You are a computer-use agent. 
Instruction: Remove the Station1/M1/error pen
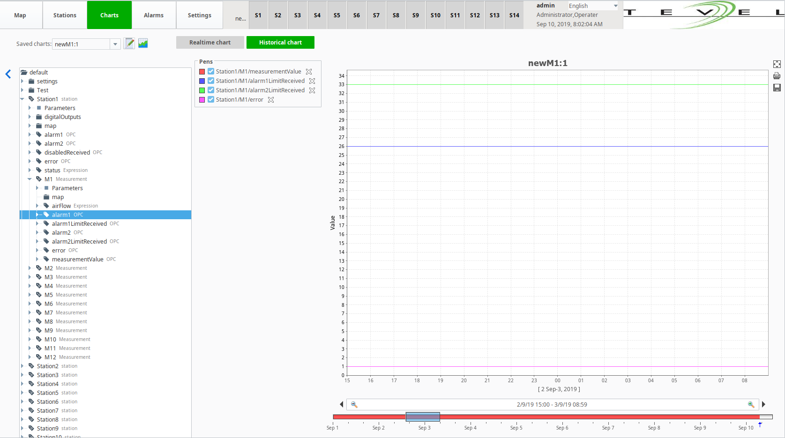[x=271, y=100]
